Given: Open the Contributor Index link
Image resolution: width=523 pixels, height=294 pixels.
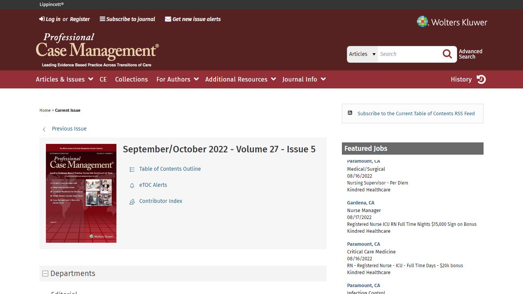Looking at the screenshot, I should tap(161, 201).
